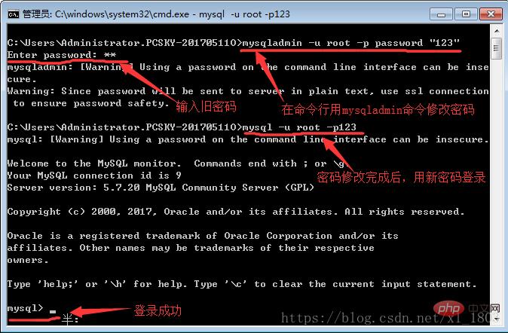
Task: Click the vertical scrollbar thumb
Action: point(497,48)
